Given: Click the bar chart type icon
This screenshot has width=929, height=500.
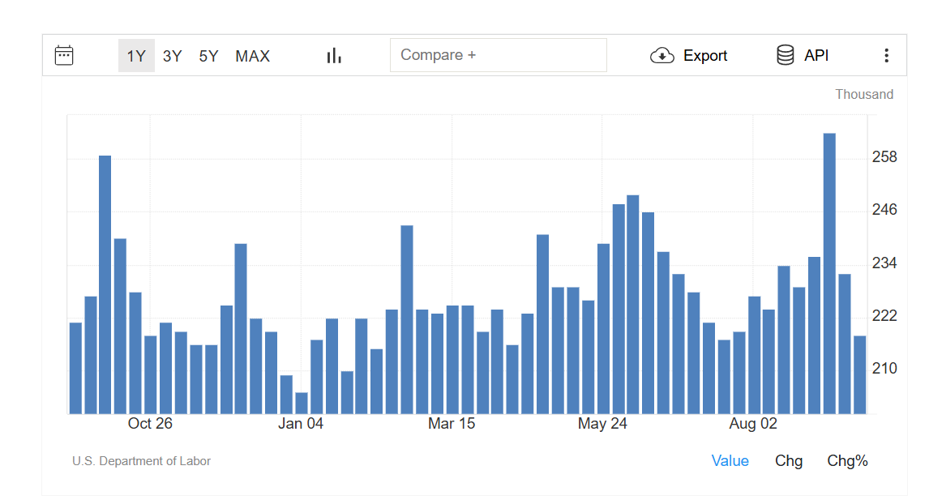Looking at the screenshot, I should coord(334,55).
